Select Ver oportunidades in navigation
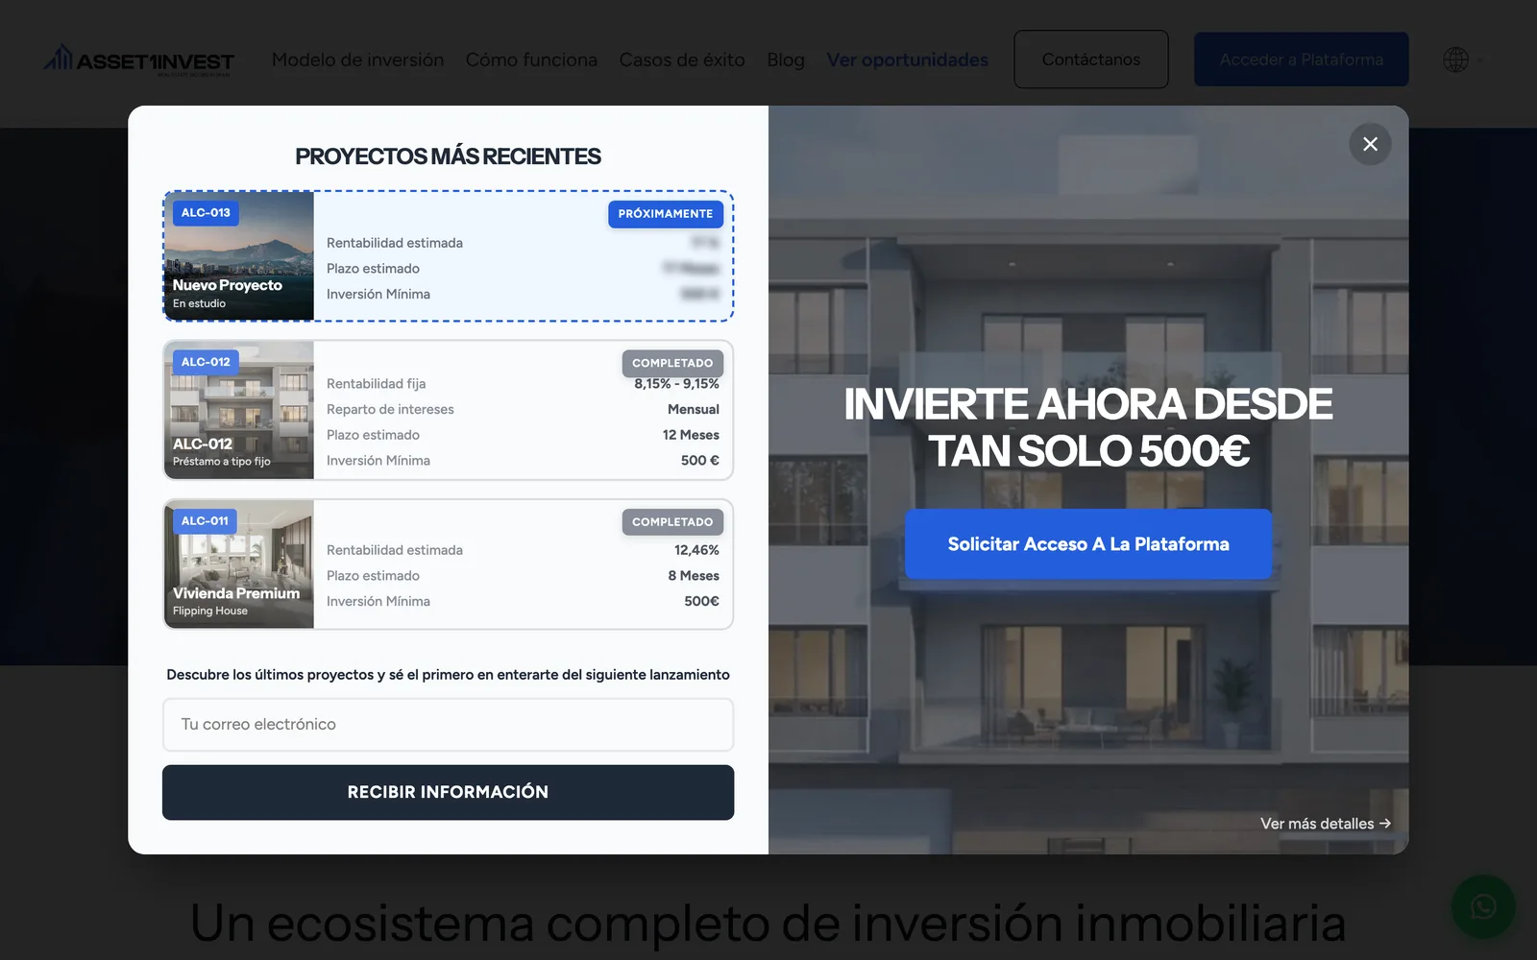This screenshot has height=960, width=1537. [x=908, y=60]
